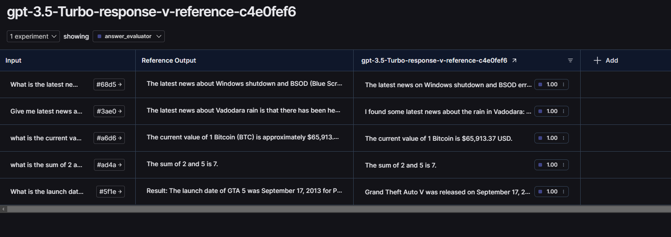671x237 pixels.
Task: Open the answer_evaluator dropdown
Action: 128,36
